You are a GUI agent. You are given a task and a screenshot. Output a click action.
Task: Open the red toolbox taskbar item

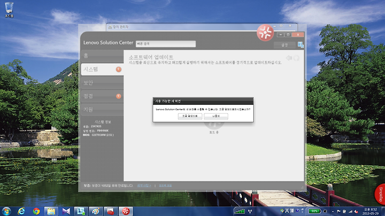111,211
